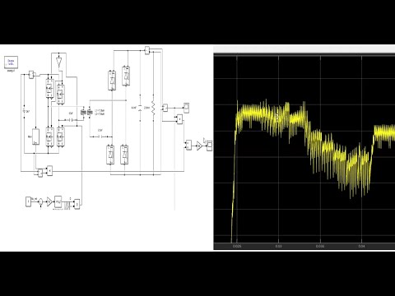This screenshot has height=296, width=395.
Task: Select the upper-right rectifier diode block
Action: click(x=126, y=76)
